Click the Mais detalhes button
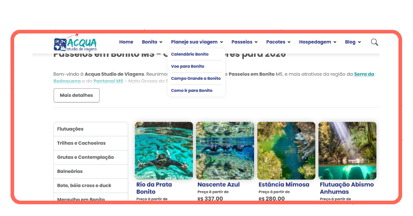The width and height of the screenshot is (413, 216). (x=76, y=95)
